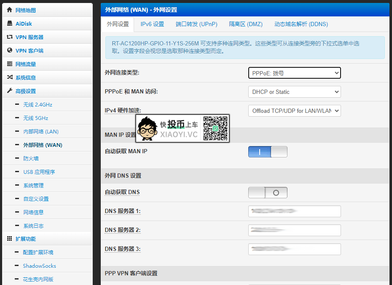This screenshot has width=392, height=285.
Task: Click the DNS 服务器 1 input field
Action: click(295, 211)
